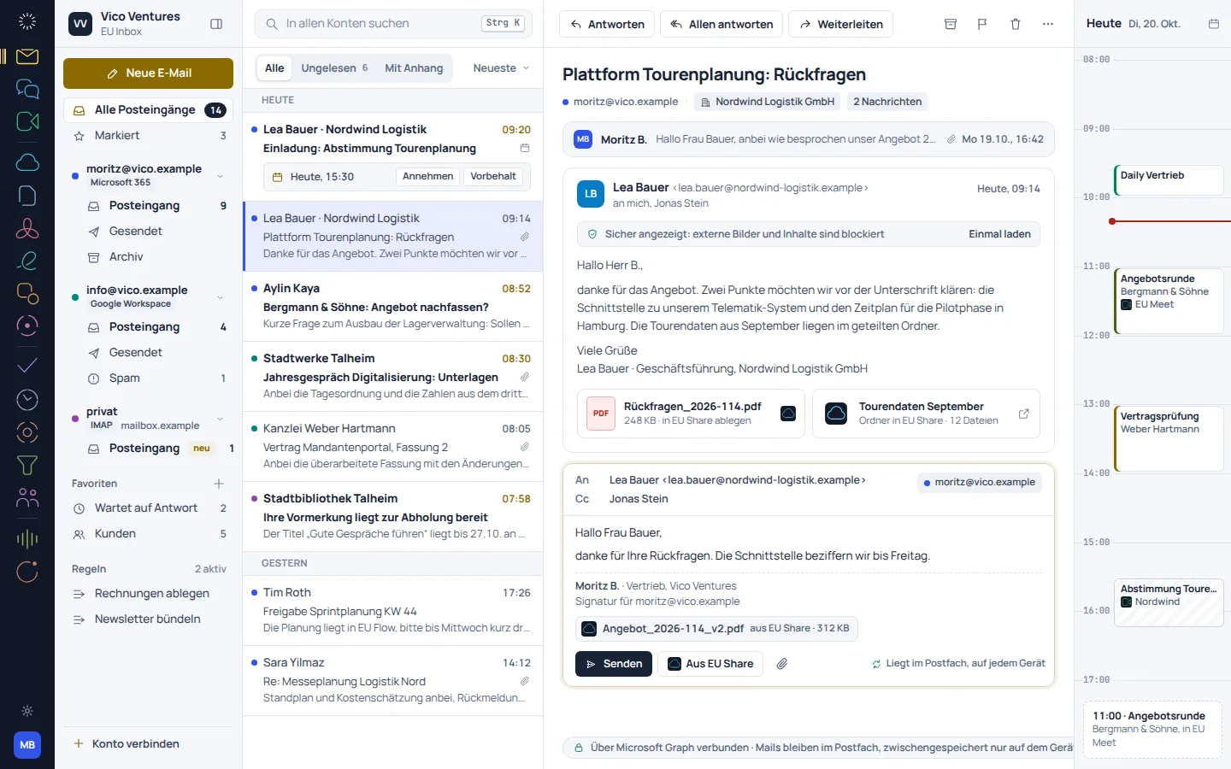Accept the invitation with Annehmen

[x=427, y=177]
